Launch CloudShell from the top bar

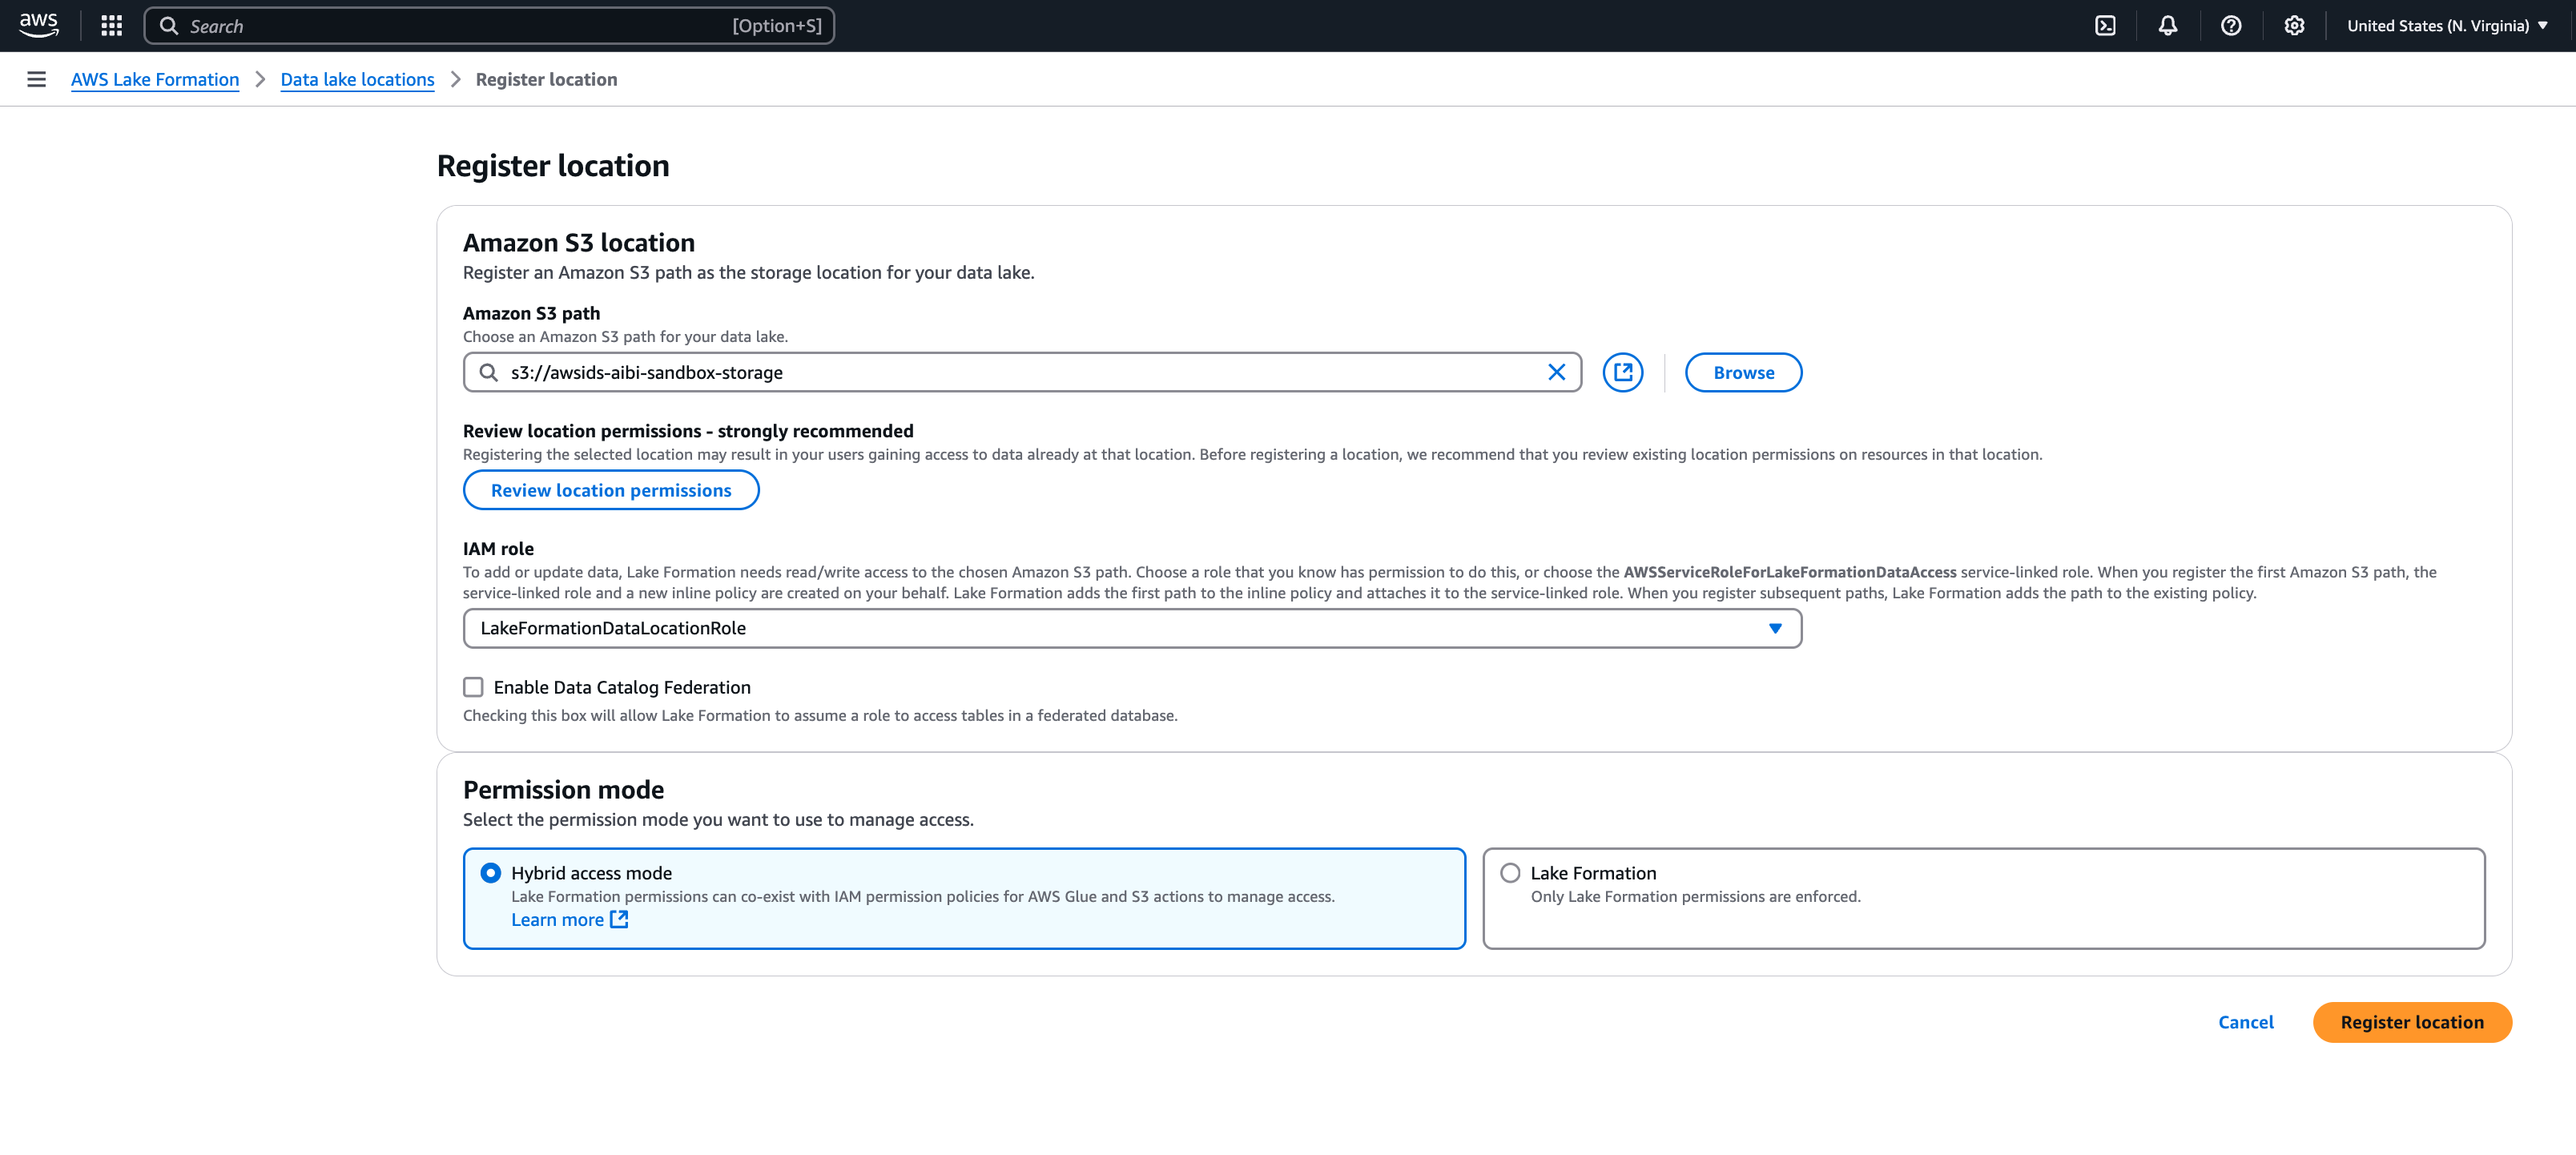[x=2105, y=25]
